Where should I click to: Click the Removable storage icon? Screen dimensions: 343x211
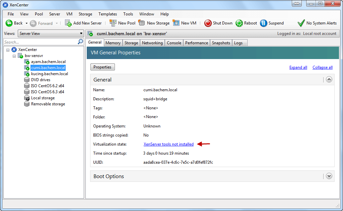tap(27, 104)
